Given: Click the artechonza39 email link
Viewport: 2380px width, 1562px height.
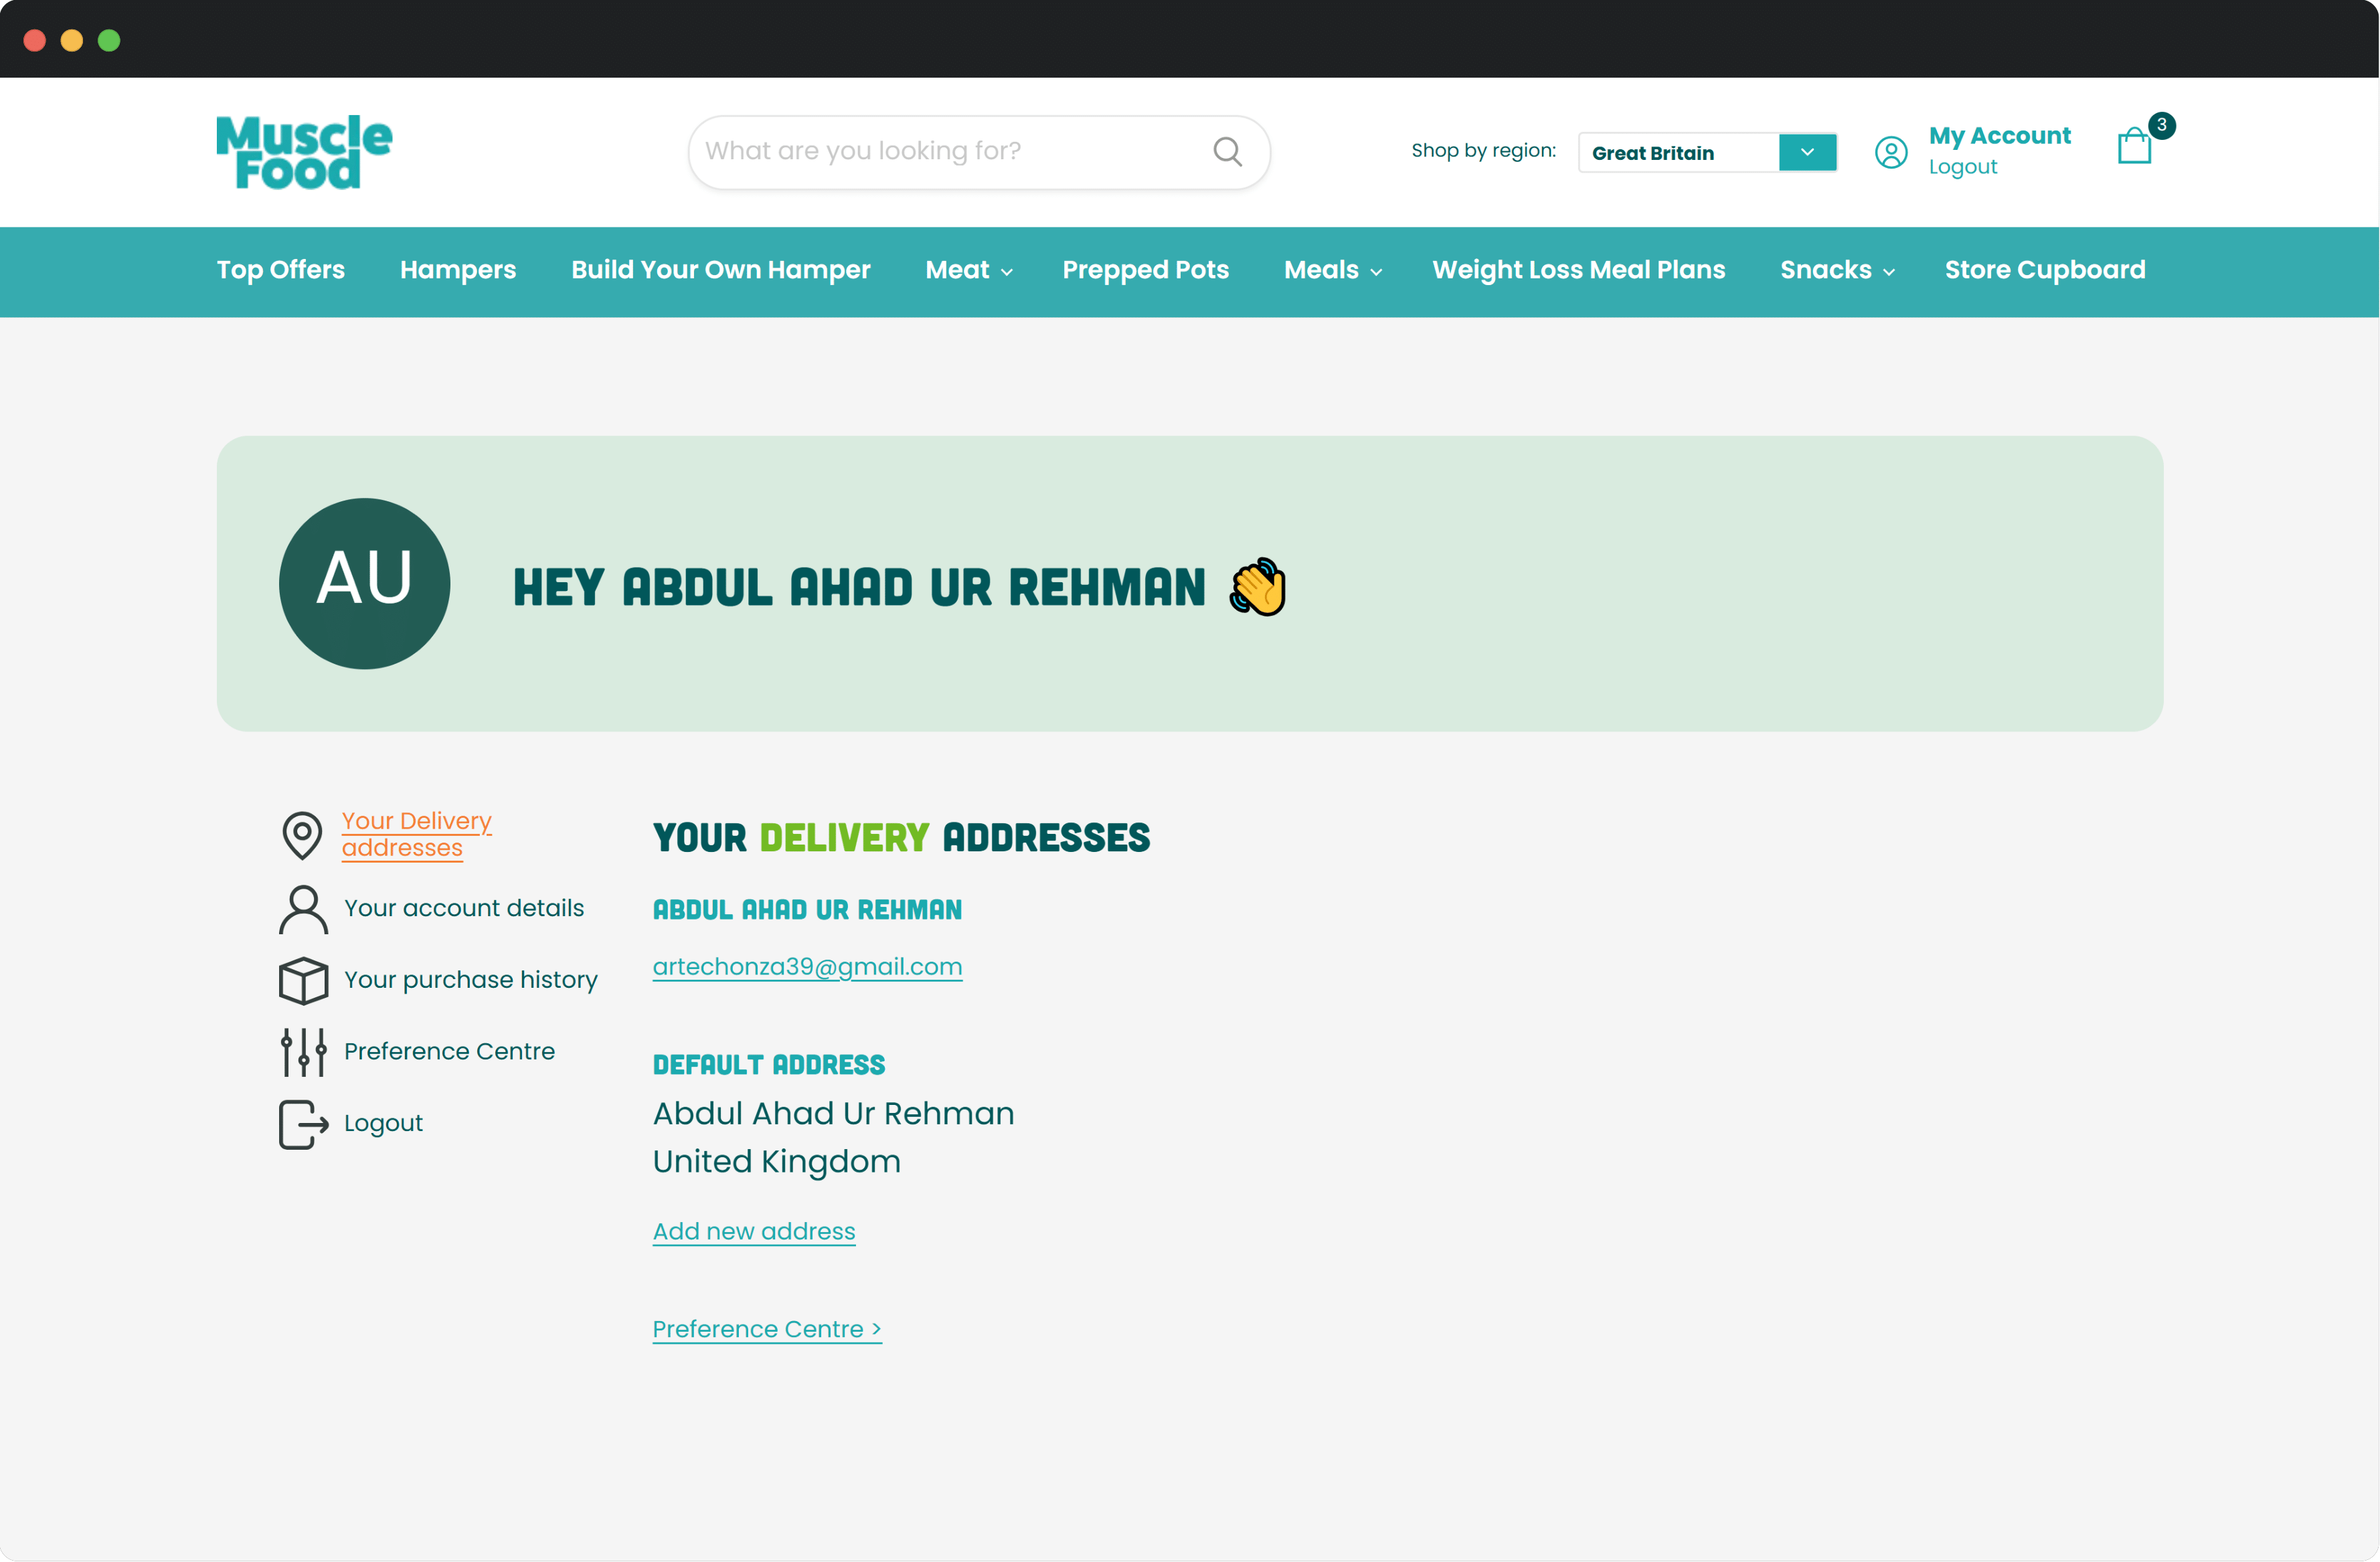Looking at the screenshot, I should 807,966.
